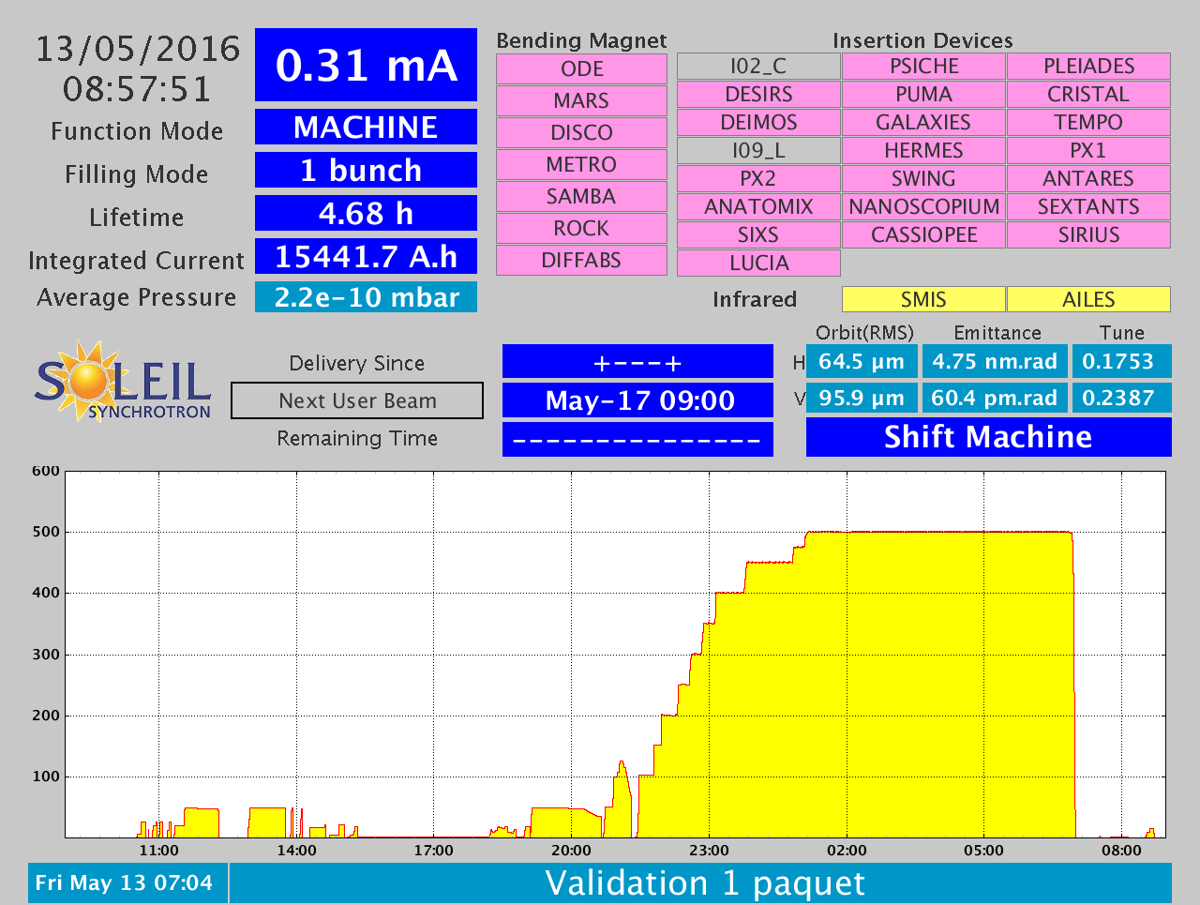Click the SIRIUS beamline indicator
1200x905 pixels.
tap(1088, 234)
